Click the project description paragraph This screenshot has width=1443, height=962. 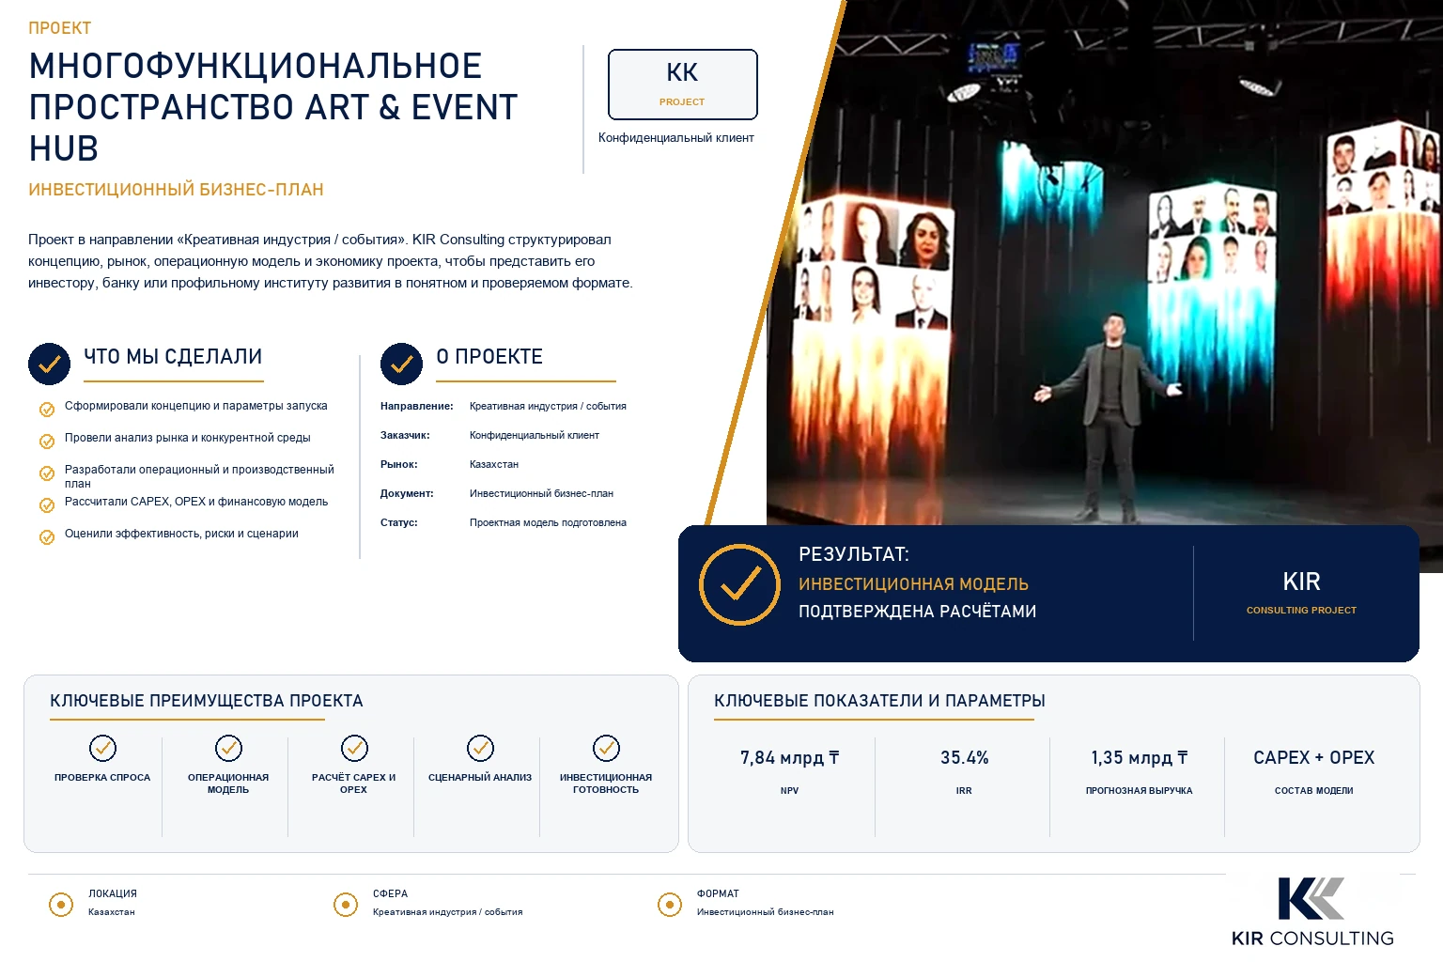click(x=331, y=261)
